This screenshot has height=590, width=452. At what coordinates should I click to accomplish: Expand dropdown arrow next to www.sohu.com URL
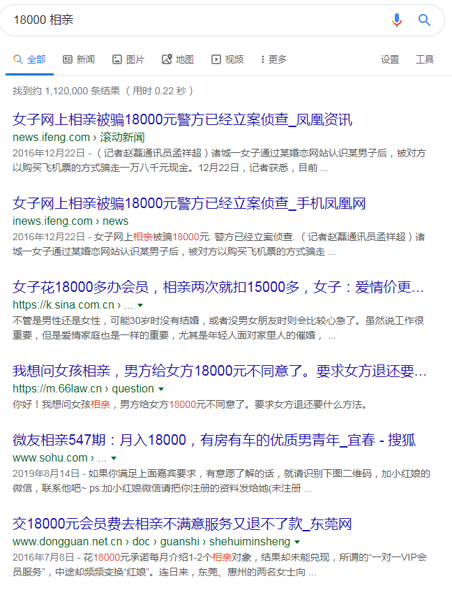[x=114, y=458]
